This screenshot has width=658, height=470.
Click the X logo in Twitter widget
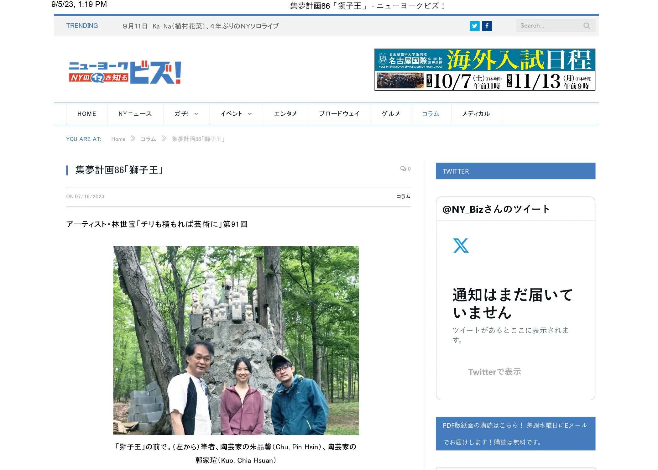(x=461, y=246)
